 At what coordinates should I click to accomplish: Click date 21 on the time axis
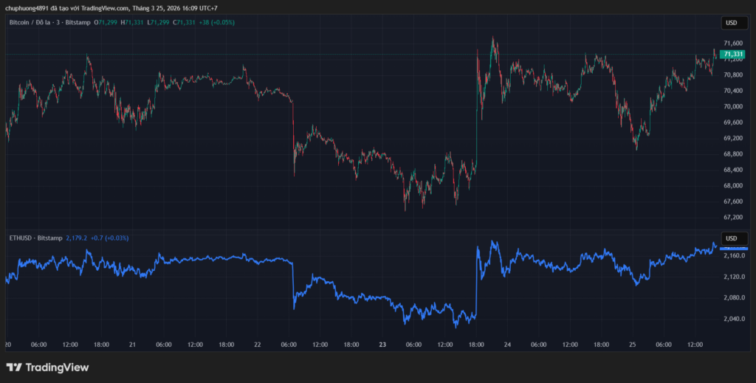[x=132, y=345]
